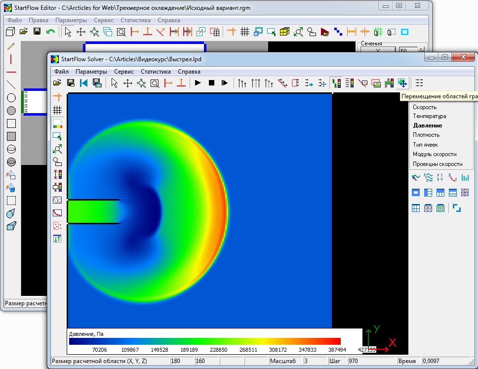Viewport: 478px width, 369px height.
Task: Maximize the StartFlow Solver window
Action: (445, 57)
